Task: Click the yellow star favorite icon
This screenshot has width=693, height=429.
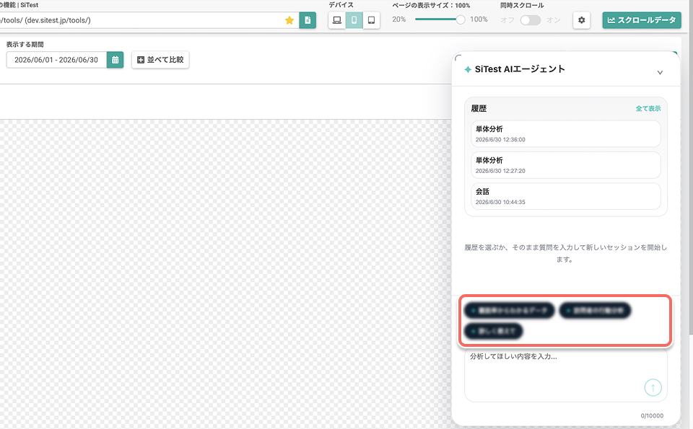Action: pos(289,20)
